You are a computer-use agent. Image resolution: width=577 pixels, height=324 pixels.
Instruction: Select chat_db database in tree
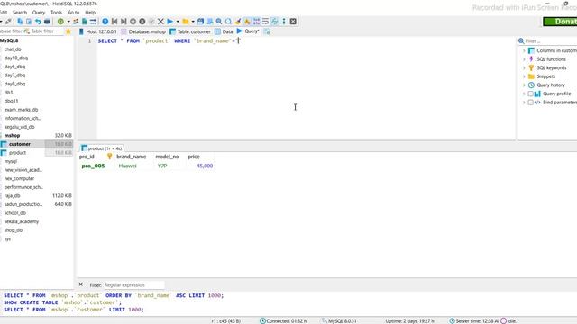(x=13, y=49)
